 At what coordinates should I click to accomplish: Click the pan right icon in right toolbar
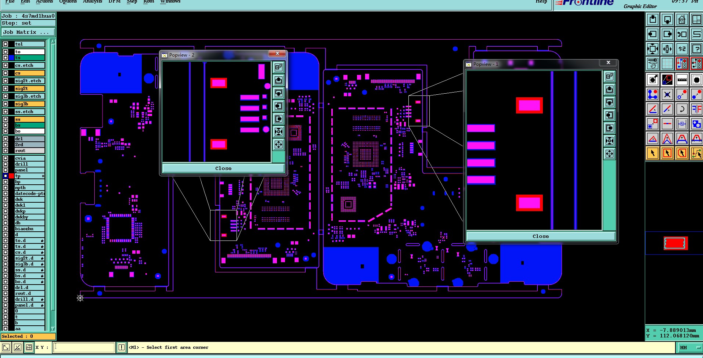tap(667, 34)
